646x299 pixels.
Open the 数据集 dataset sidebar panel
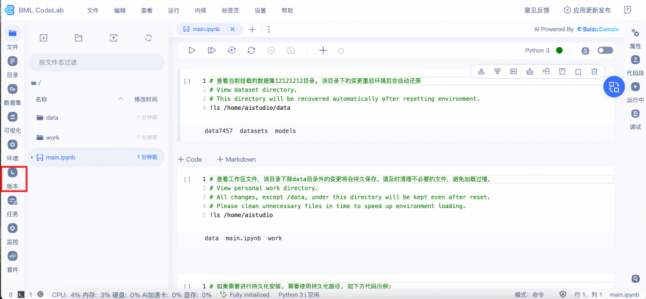pyautogui.click(x=12, y=94)
